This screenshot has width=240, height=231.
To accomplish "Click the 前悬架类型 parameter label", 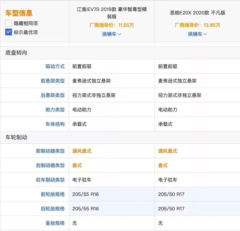I will click(53, 81).
